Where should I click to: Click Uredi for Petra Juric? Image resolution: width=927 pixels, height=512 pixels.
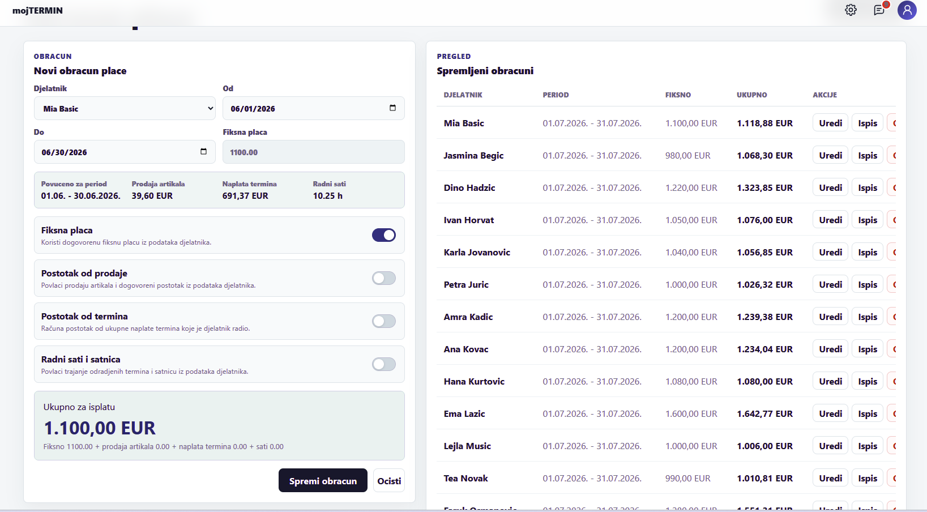(x=830, y=284)
